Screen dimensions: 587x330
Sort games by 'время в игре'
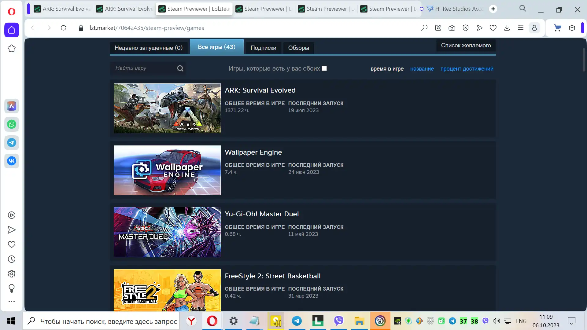click(x=387, y=69)
